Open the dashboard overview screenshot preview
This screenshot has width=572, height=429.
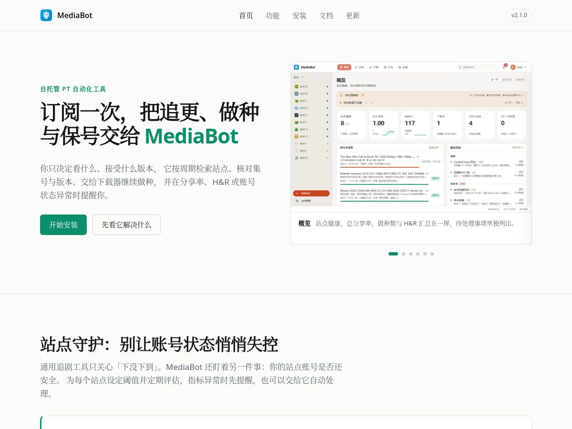[x=411, y=137]
